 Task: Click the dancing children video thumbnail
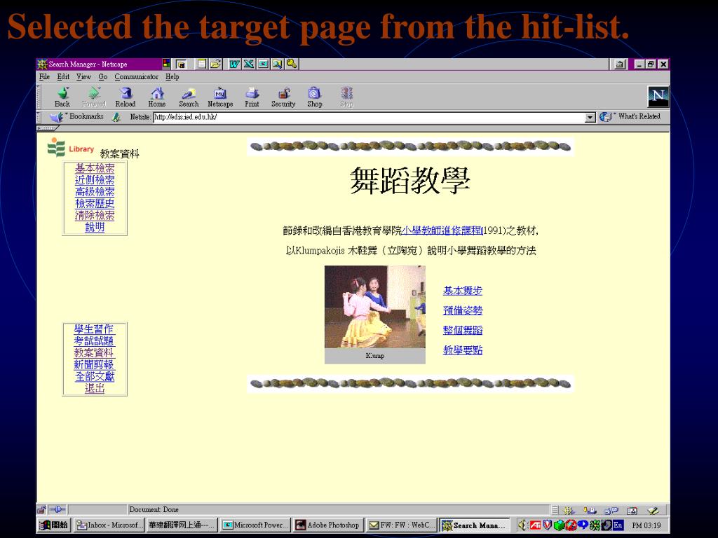[375, 307]
